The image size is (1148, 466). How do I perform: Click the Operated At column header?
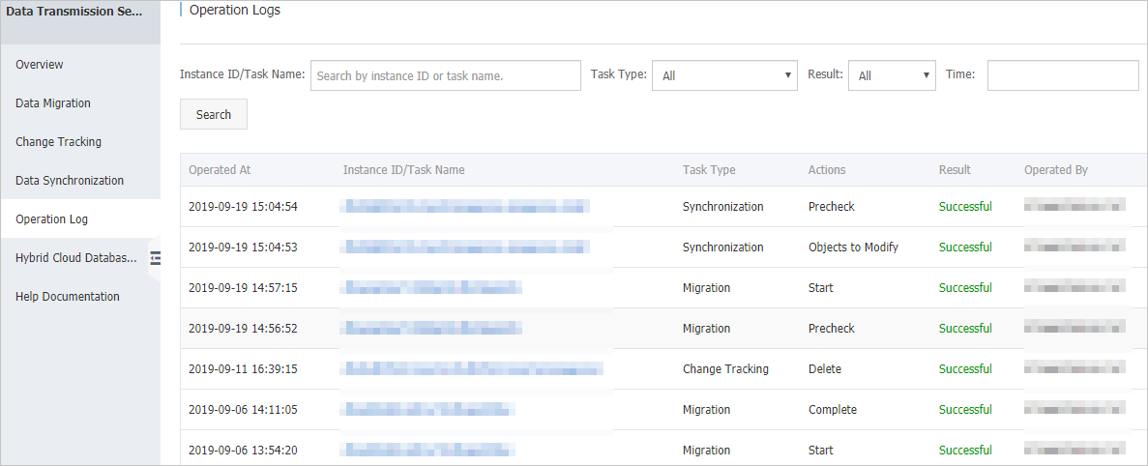click(x=220, y=170)
